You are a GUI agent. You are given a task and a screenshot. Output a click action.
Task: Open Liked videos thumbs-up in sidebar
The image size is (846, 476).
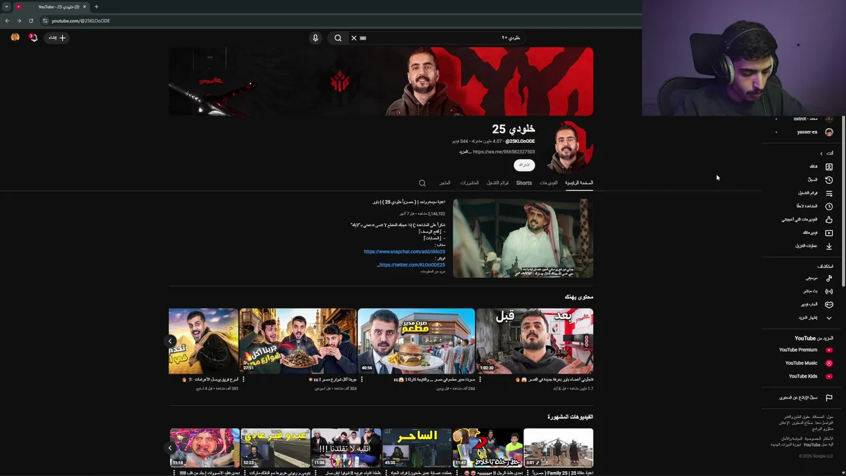(829, 219)
